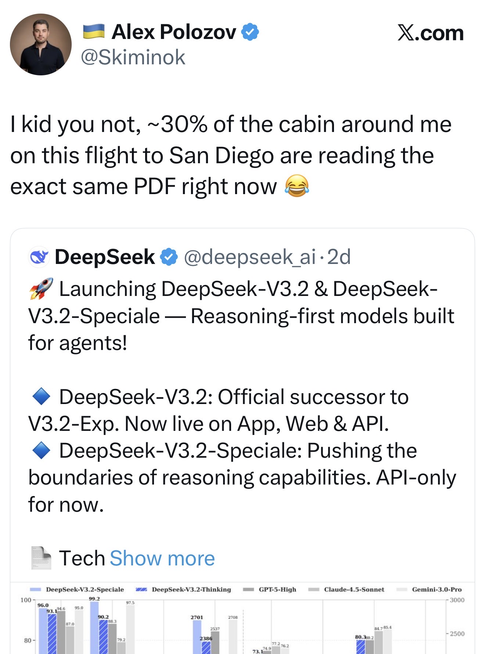Open Alex Polozov's profile photo

point(41,44)
